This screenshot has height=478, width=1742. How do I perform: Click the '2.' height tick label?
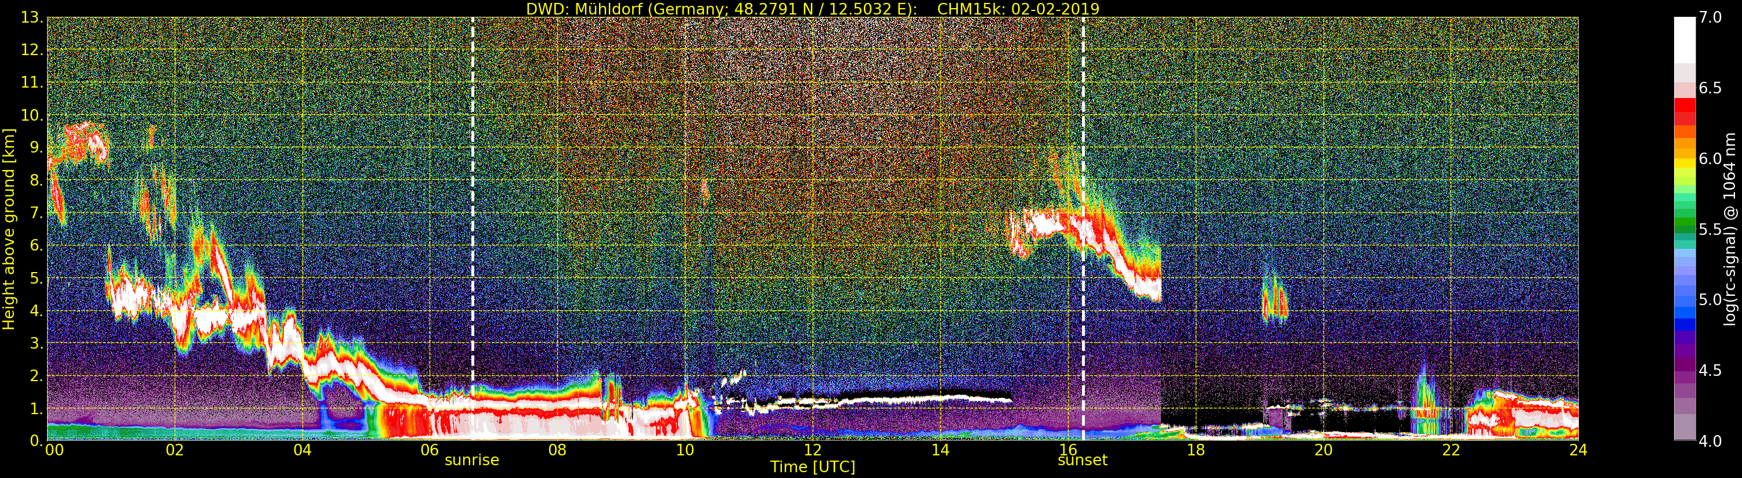[36, 375]
